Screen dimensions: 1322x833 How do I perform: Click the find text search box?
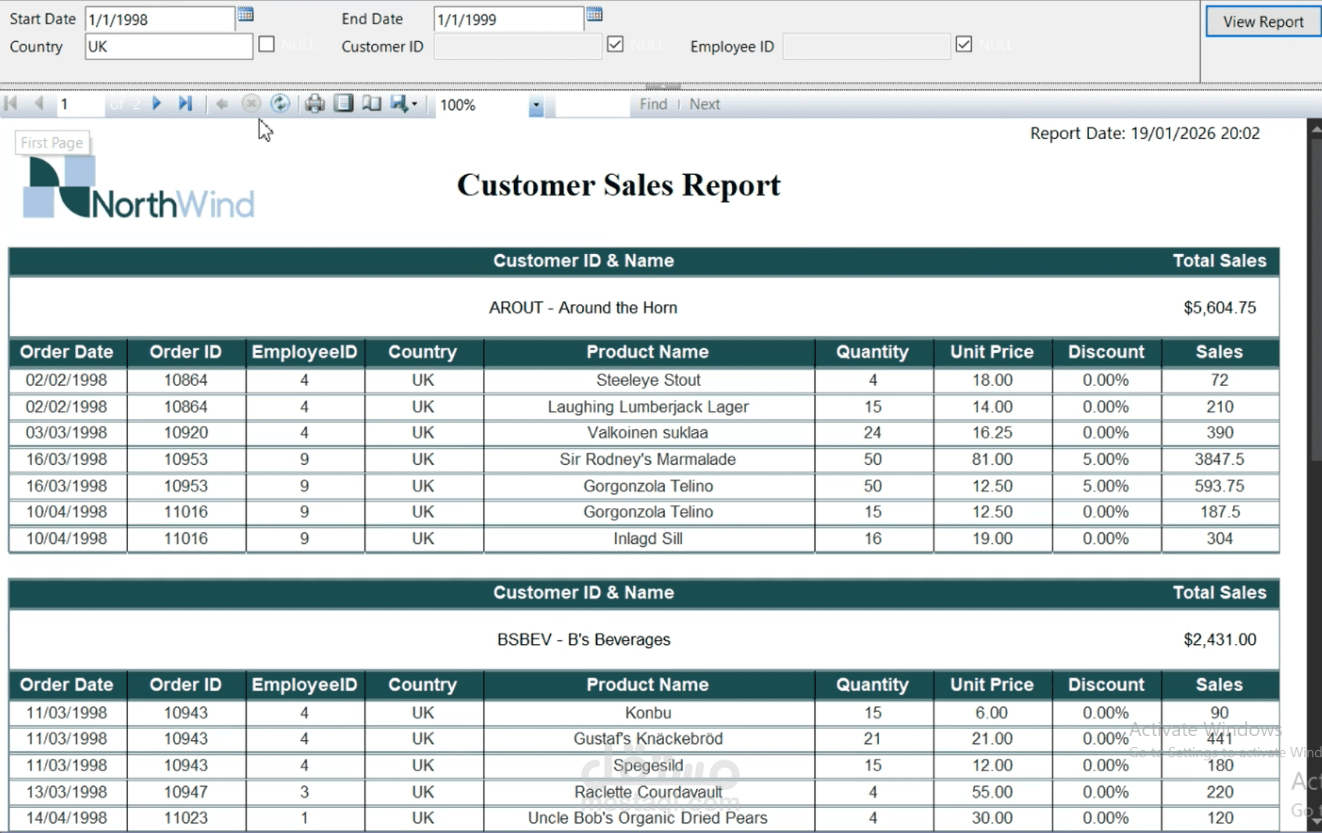[592, 105]
